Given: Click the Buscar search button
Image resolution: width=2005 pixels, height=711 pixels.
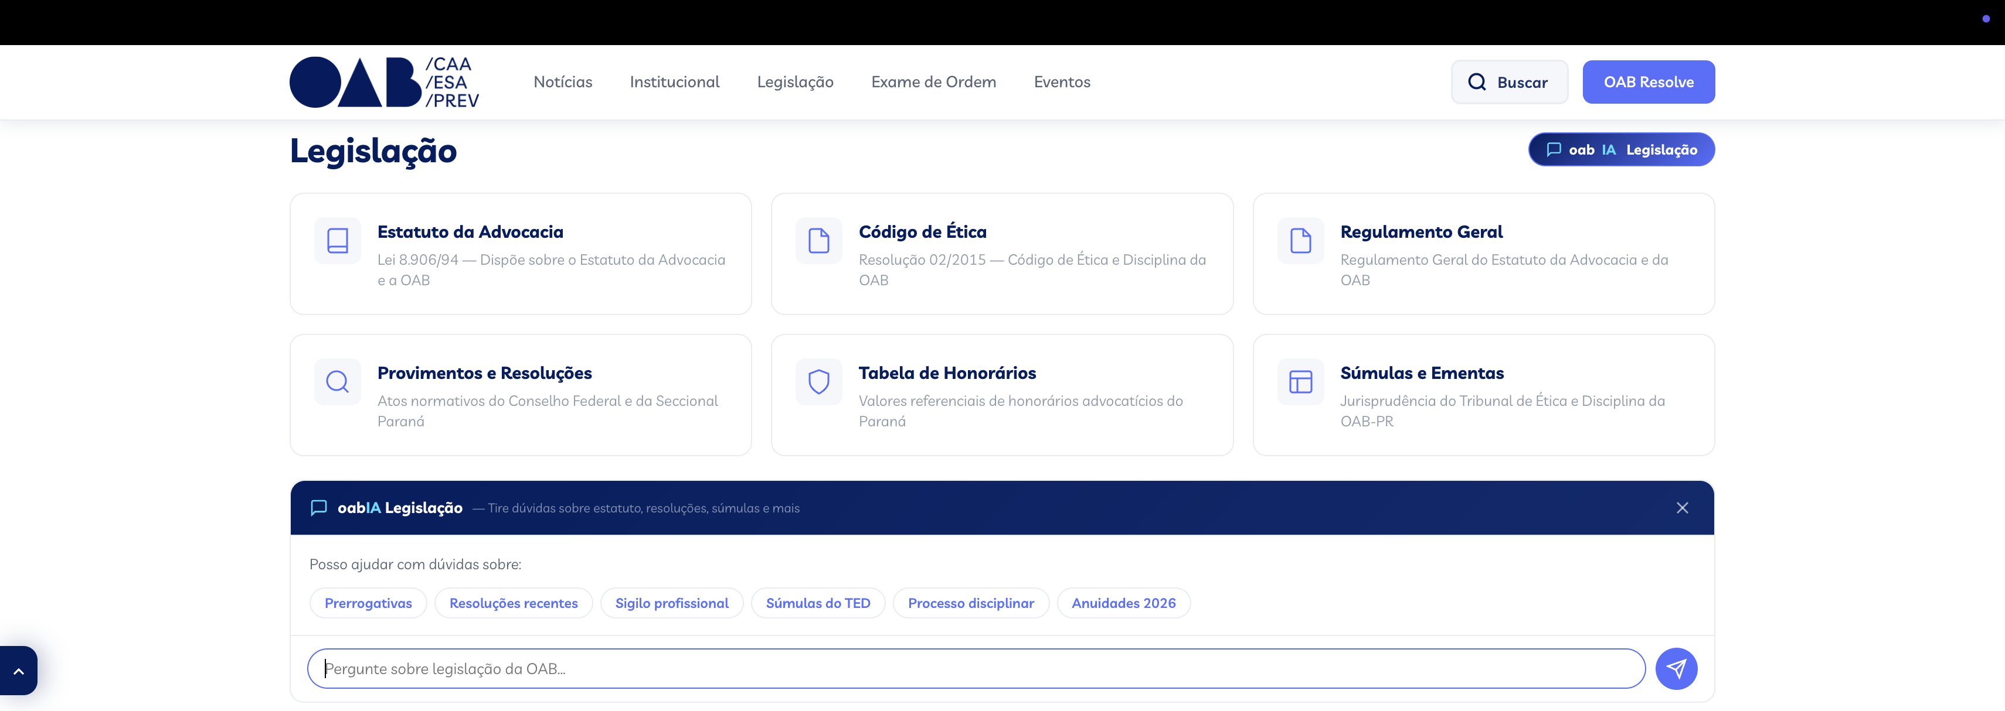Looking at the screenshot, I should click(1508, 81).
